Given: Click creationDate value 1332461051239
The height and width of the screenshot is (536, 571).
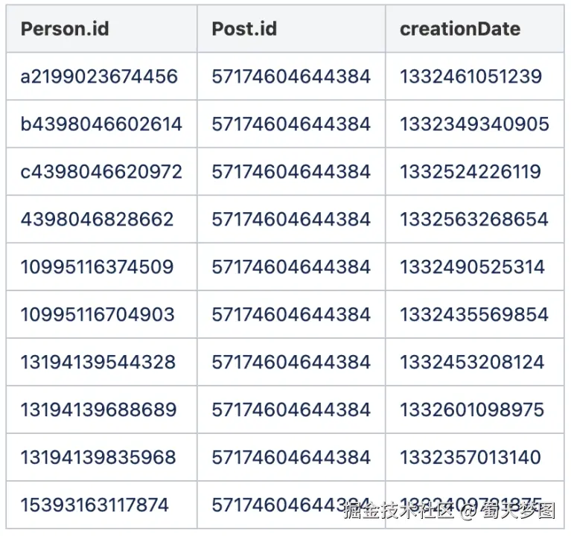Looking at the screenshot, I should (470, 77).
